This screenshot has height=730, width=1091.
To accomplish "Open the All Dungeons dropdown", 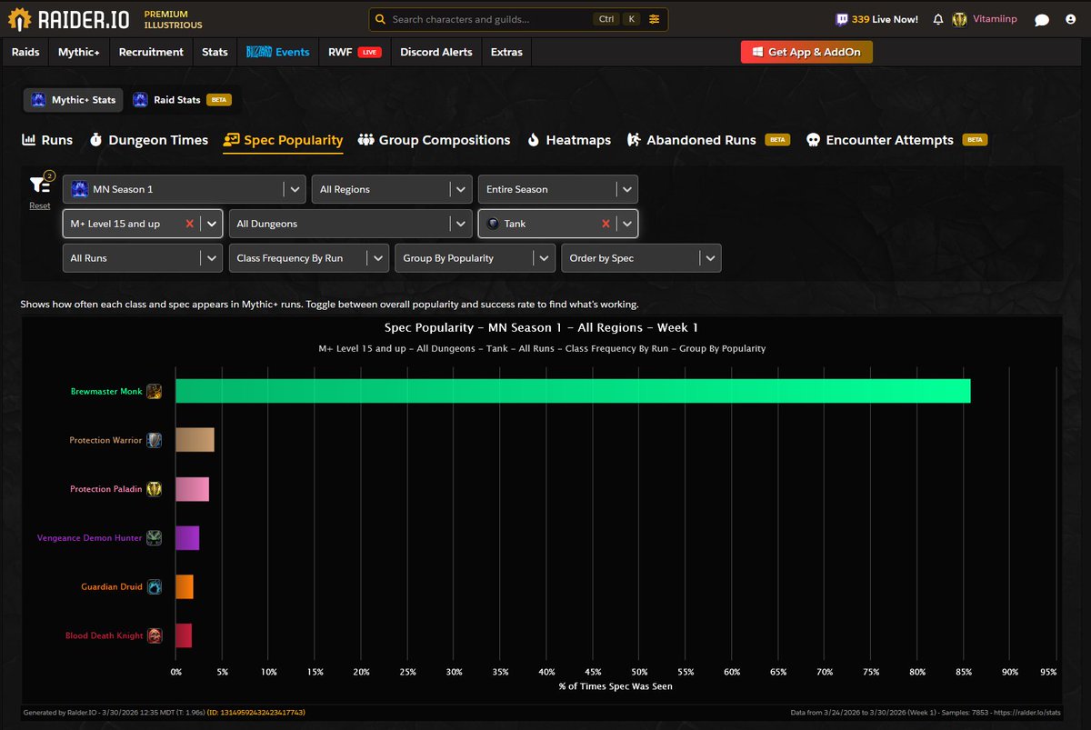I will pyautogui.click(x=350, y=224).
